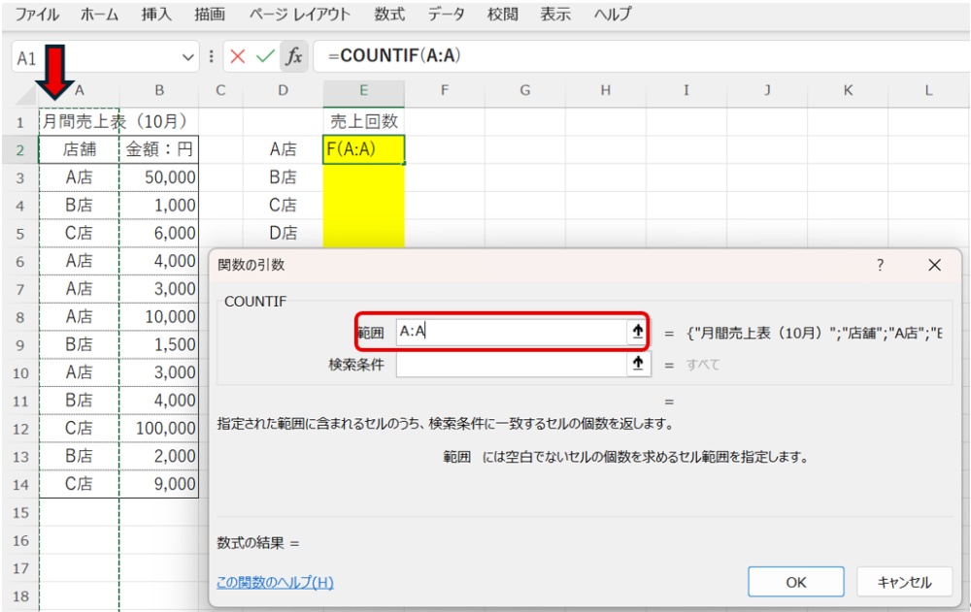Image resolution: width=971 pixels, height=612 pixels.
Task: Select column G header
Action: tap(524, 91)
